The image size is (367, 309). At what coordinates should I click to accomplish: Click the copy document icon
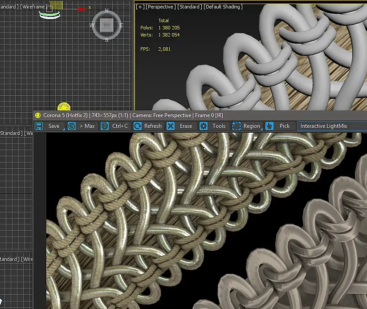pos(104,126)
